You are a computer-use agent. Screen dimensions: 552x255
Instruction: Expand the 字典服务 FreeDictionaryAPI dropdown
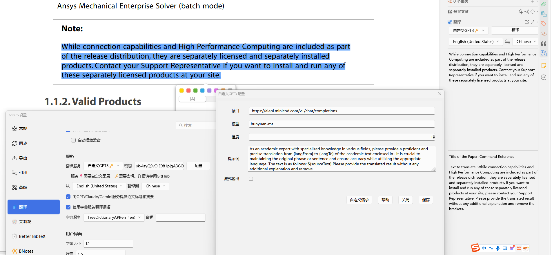click(x=114, y=218)
